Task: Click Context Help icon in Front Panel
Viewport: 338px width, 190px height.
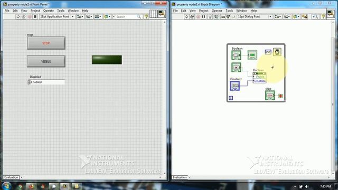Action: click(x=146, y=16)
